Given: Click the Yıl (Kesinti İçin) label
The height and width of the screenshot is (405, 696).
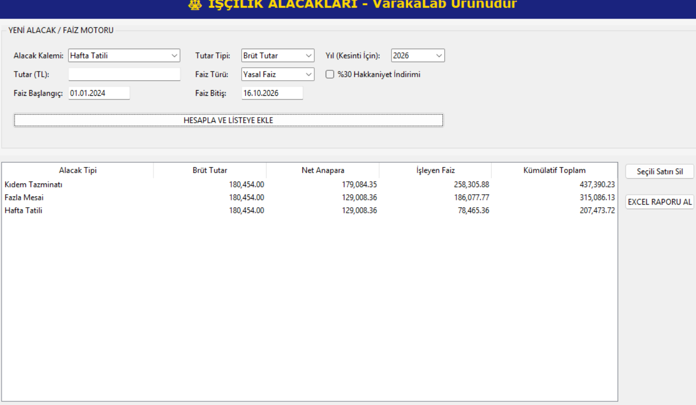Looking at the screenshot, I should [x=353, y=55].
